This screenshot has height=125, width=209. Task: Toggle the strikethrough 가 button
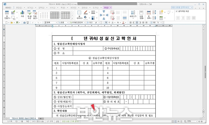[x=118, y=22]
